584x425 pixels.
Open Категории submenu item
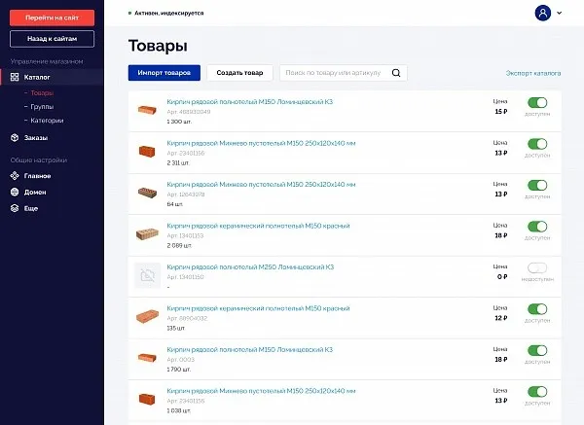[47, 121]
